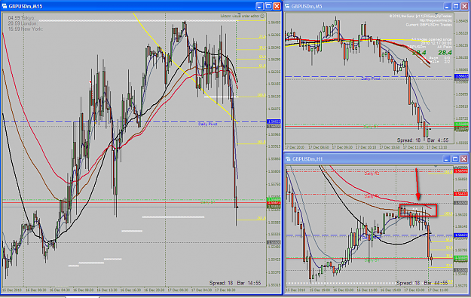Click the 23.6 Fibonacci label in H1 chart
This screenshot has height=298, width=471.
pyautogui.click(x=449, y=266)
